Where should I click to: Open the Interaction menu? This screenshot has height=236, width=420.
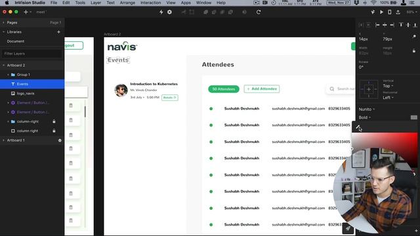[151, 3]
